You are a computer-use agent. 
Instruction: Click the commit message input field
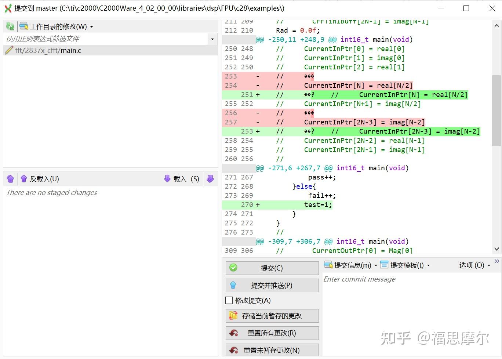click(404, 294)
